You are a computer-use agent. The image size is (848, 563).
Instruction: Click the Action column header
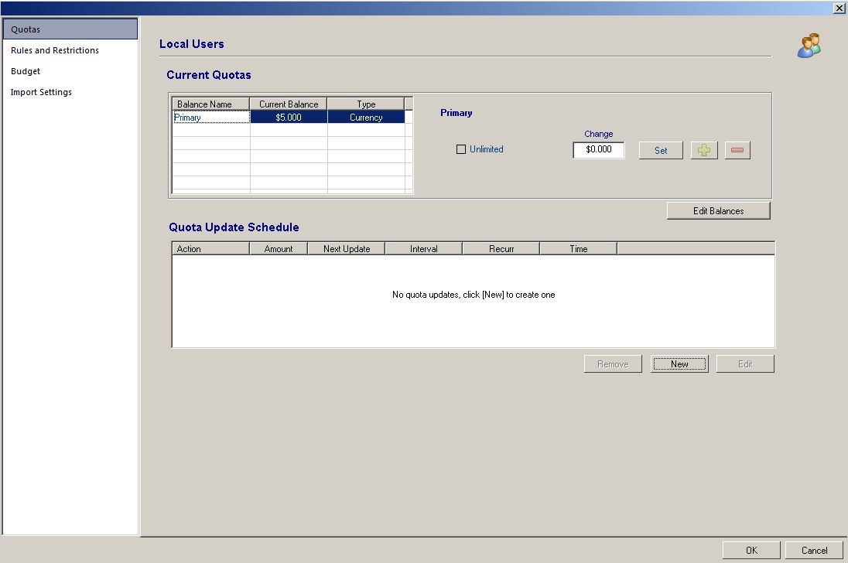click(211, 248)
